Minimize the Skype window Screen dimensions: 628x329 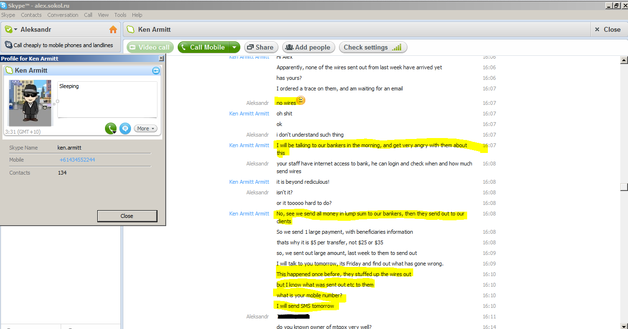point(608,5)
